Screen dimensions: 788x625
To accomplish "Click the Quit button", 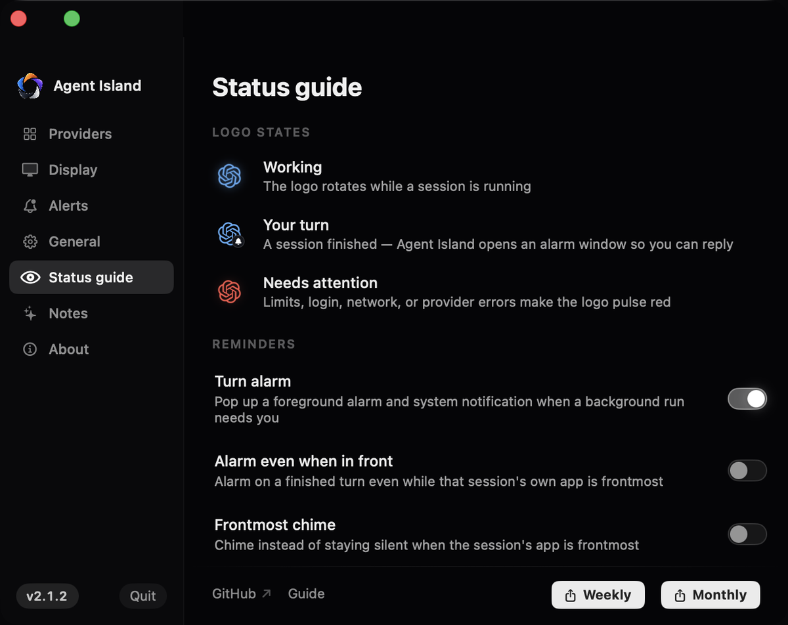I will point(142,596).
